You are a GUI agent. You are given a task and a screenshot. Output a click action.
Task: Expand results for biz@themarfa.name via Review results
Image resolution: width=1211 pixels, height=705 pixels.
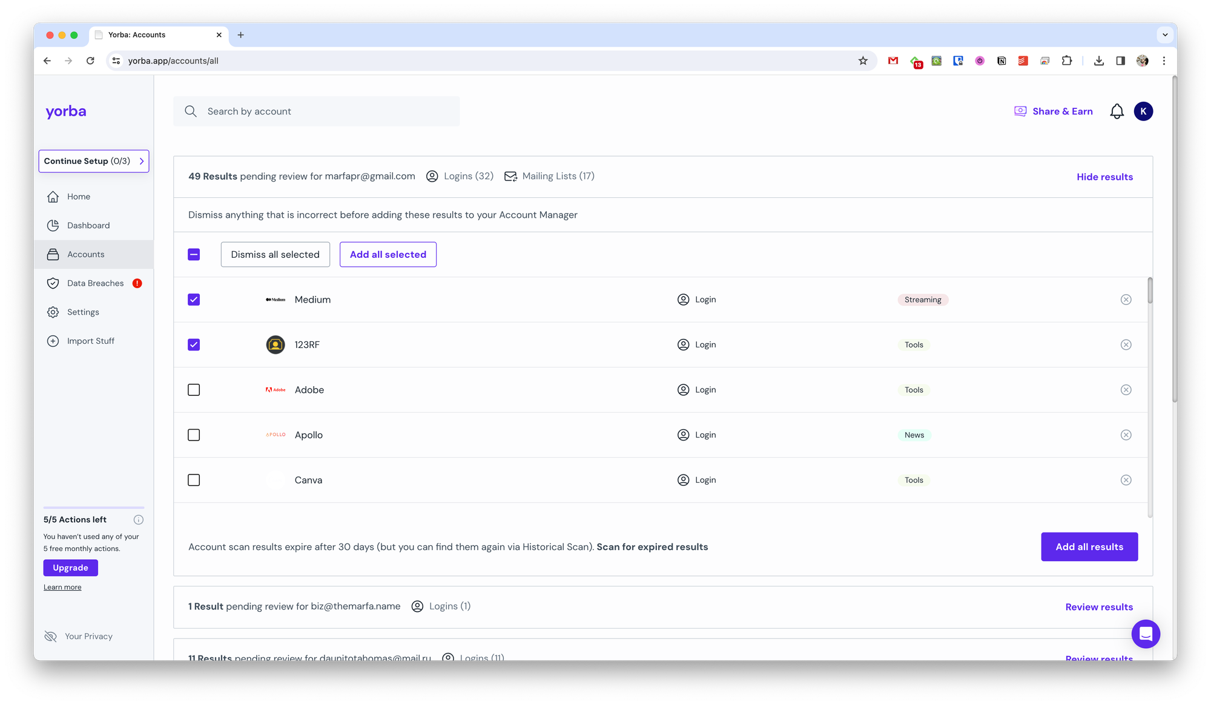[x=1098, y=607]
